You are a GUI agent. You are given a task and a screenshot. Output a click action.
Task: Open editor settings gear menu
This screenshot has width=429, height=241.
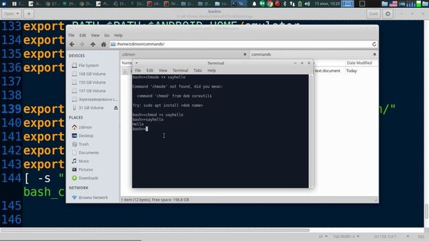tap(387, 13)
